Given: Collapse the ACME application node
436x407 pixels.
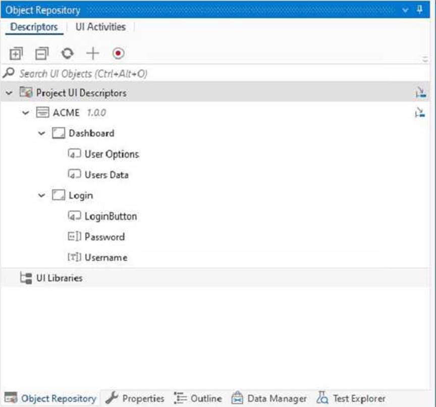Looking at the screenshot, I should click(x=26, y=113).
